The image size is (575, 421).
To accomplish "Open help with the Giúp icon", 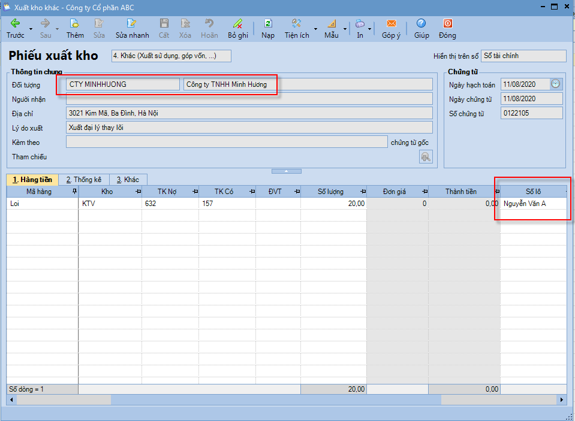I will (421, 23).
